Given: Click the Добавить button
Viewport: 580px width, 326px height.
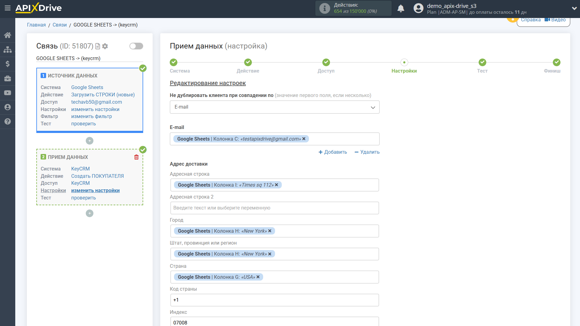Looking at the screenshot, I should 333,152.
